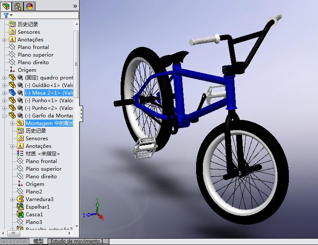Expand the top-level Anotações node

coord(4,40)
